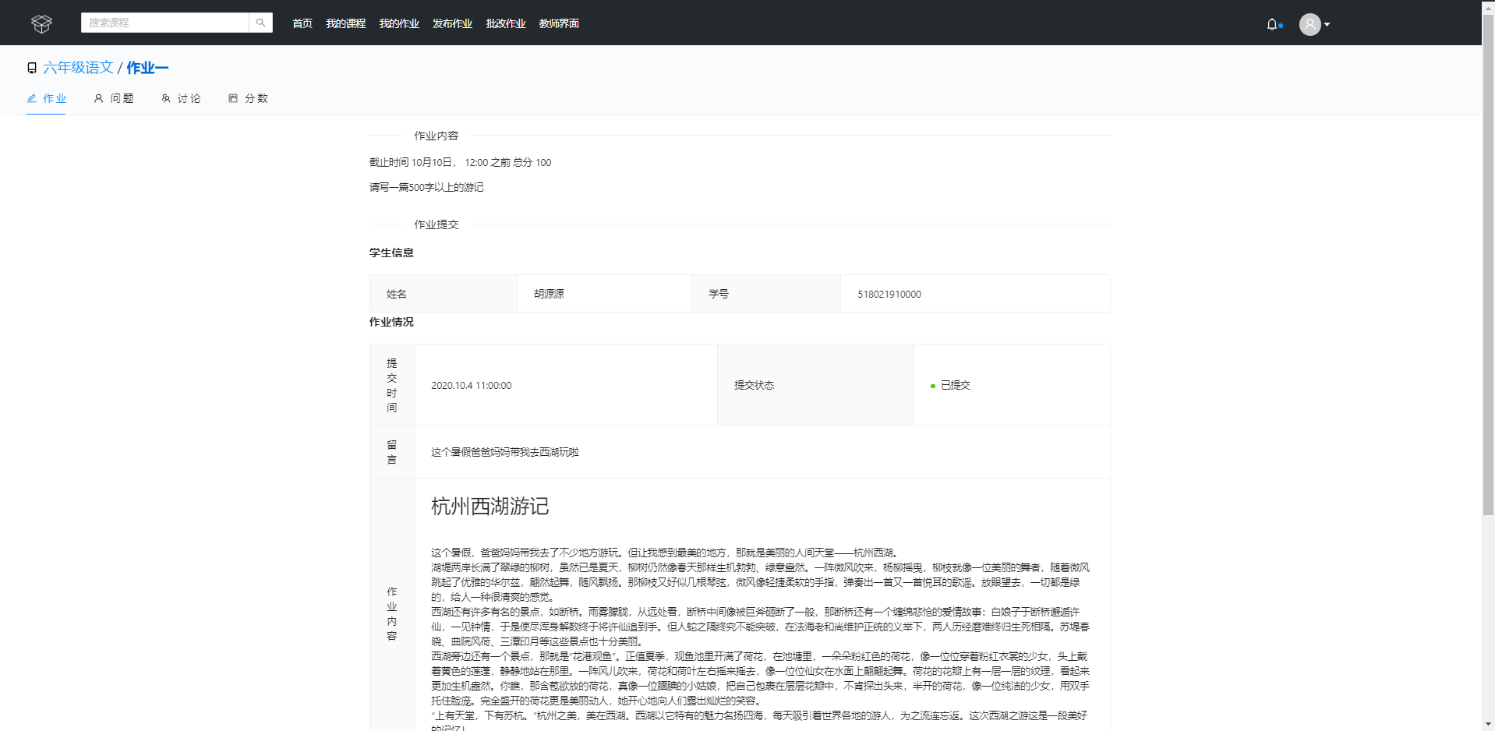Switch to the 分数 tab
Viewport: 1495px width, 731px height.
[x=248, y=98]
